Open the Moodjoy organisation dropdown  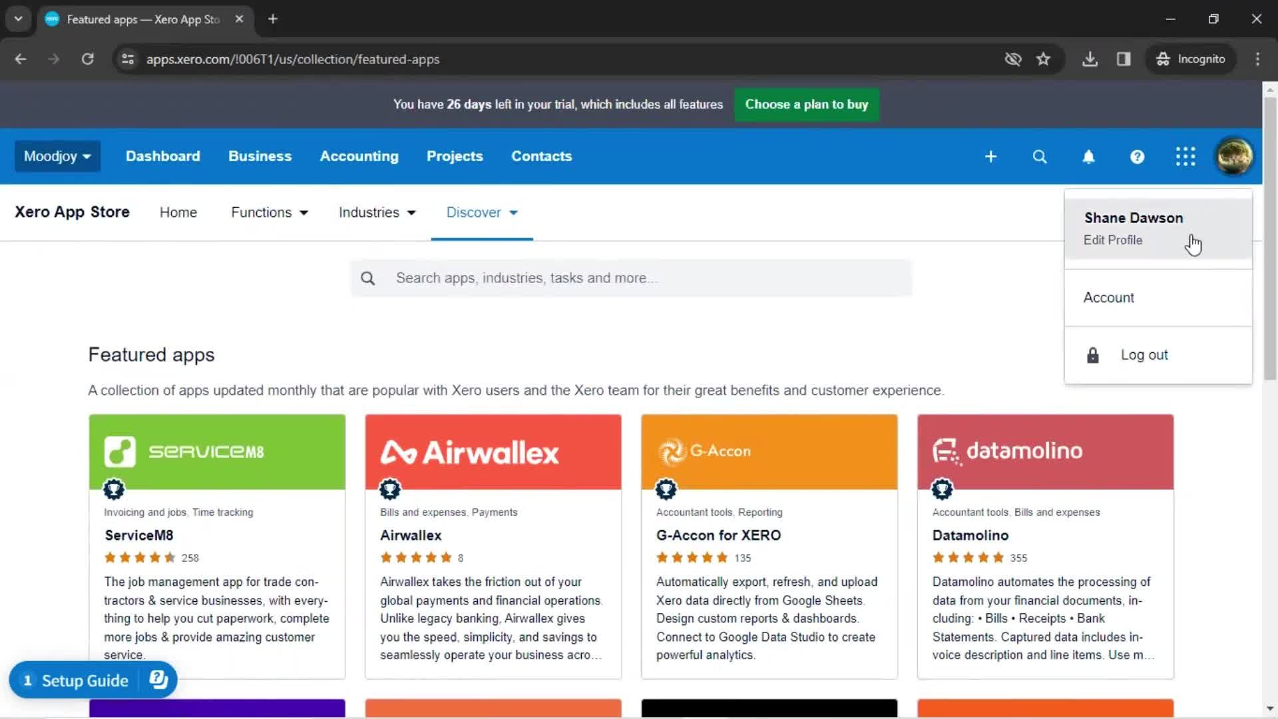57,156
